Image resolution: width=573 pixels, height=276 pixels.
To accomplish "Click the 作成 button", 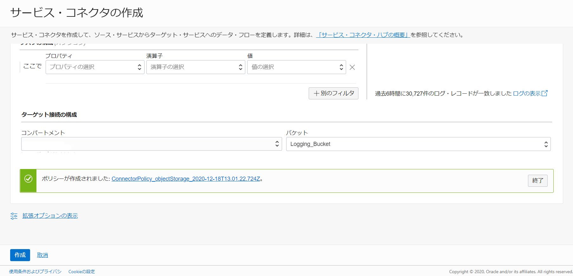I will point(20,255).
